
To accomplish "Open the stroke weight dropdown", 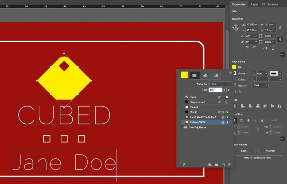I will tap(267, 73).
